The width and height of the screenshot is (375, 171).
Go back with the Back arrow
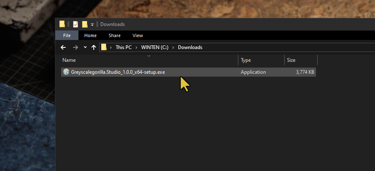63,47
